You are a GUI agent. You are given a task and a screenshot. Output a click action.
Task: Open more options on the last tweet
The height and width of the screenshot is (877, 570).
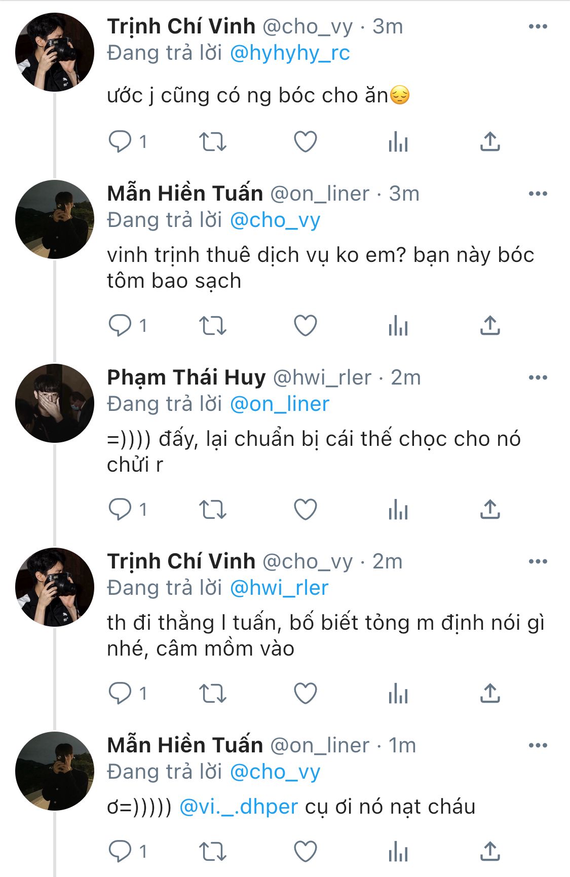[538, 745]
